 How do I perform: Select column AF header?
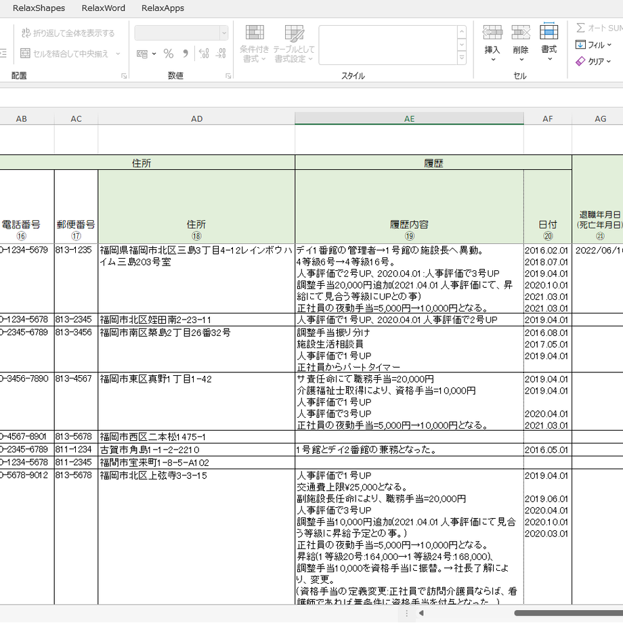(548, 119)
